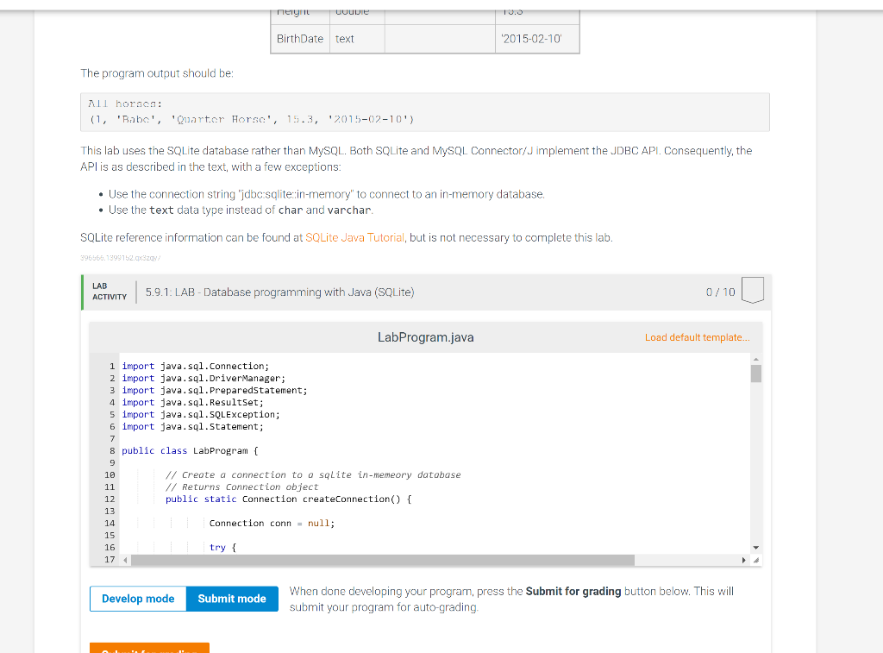883x653 pixels.
Task: Click the LabProgram.java filename header
Action: point(425,337)
